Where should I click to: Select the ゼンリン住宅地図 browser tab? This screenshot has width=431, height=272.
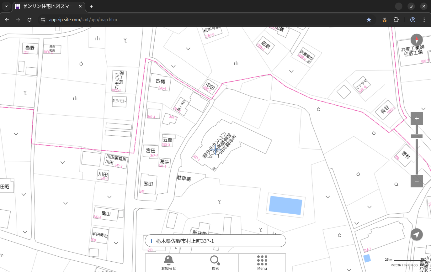tap(49, 6)
